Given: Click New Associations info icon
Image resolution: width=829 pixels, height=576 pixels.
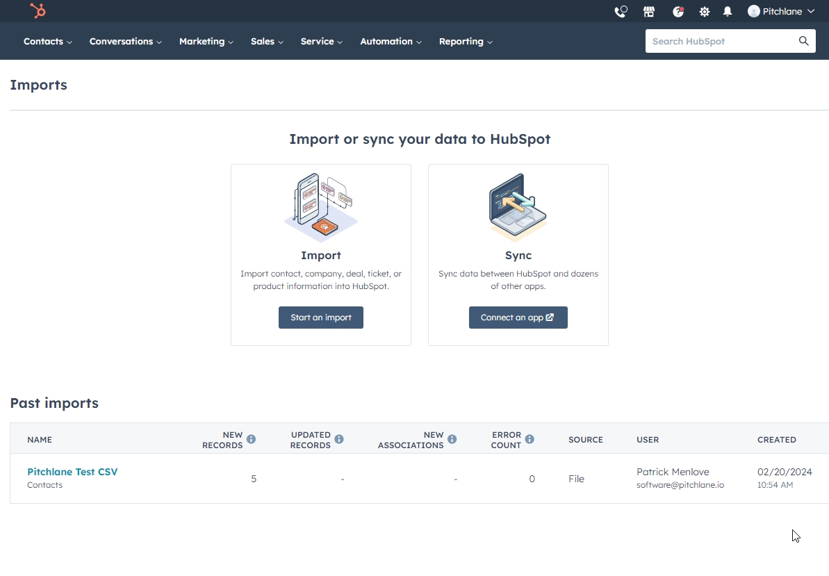Looking at the screenshot, I should [x=452, y=439].
